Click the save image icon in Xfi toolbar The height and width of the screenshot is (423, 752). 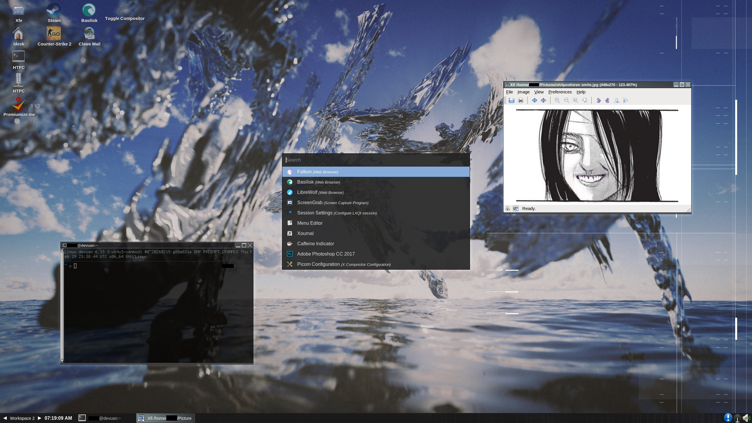(x=511, y=100)
